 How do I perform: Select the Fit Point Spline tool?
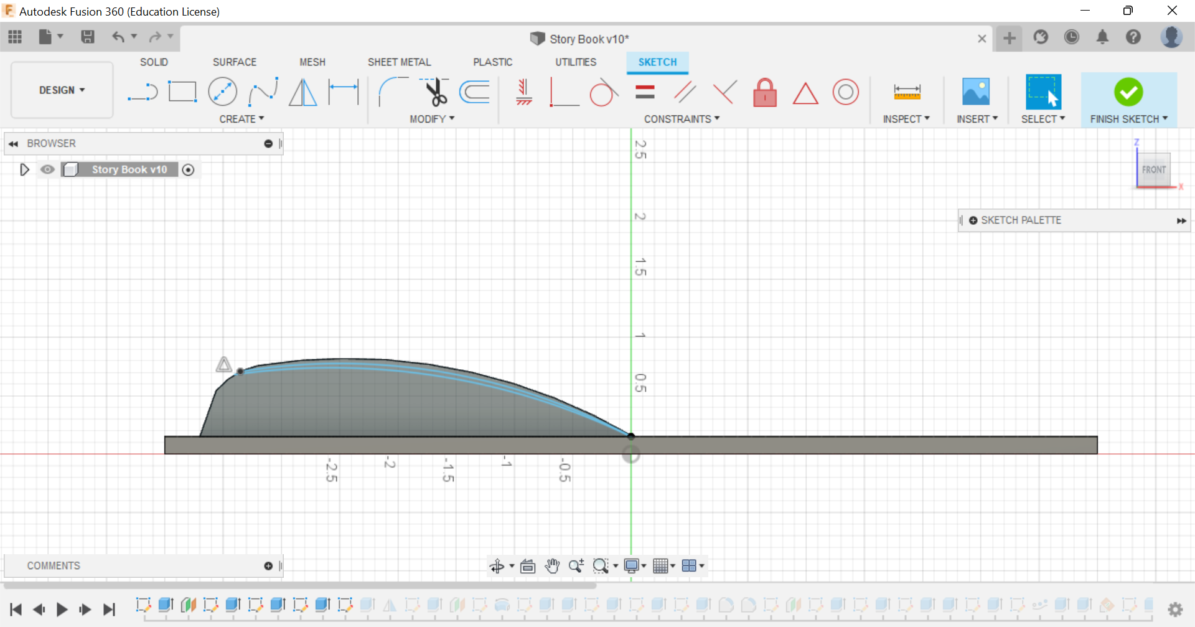[263, 92]
